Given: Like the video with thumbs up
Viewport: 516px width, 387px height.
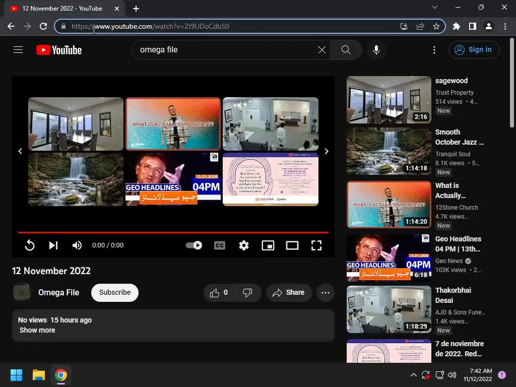Looking at the screenshot, I should click(x=220, y=293).
